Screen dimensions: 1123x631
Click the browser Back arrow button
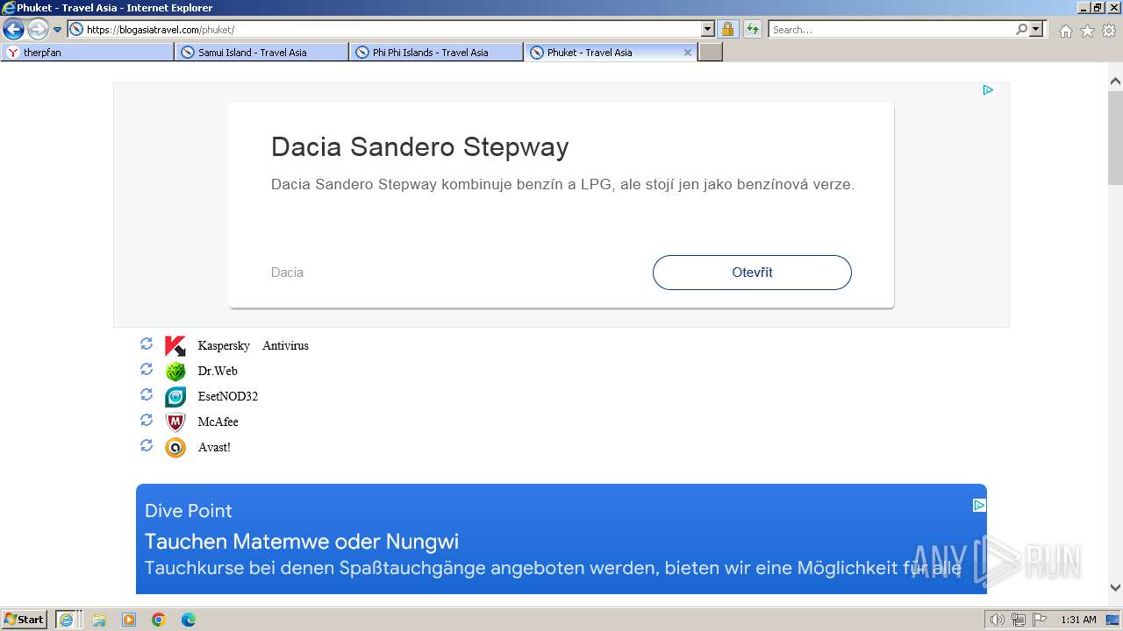point(13,30)
